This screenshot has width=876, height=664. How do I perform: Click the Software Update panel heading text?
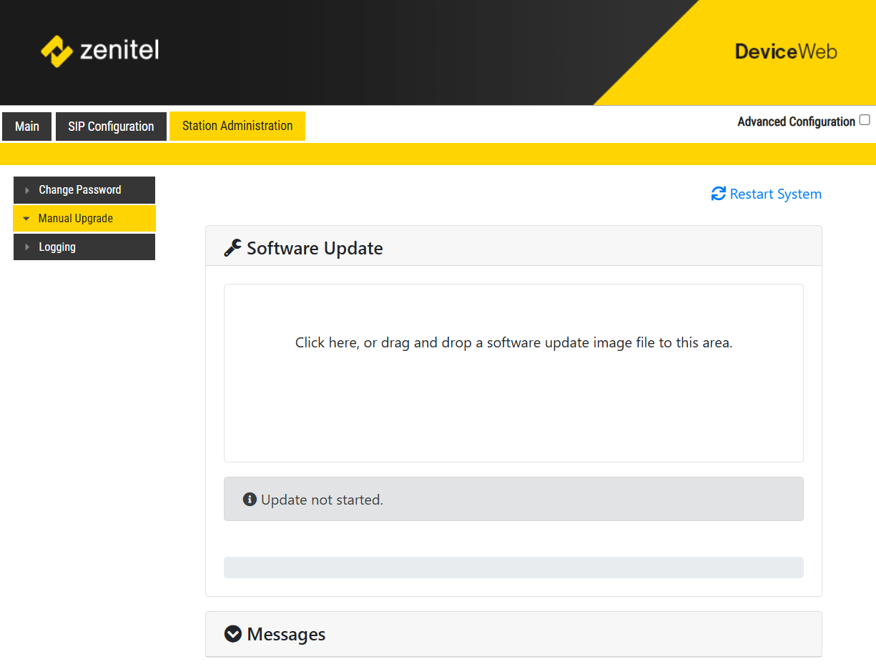point(315,248)
